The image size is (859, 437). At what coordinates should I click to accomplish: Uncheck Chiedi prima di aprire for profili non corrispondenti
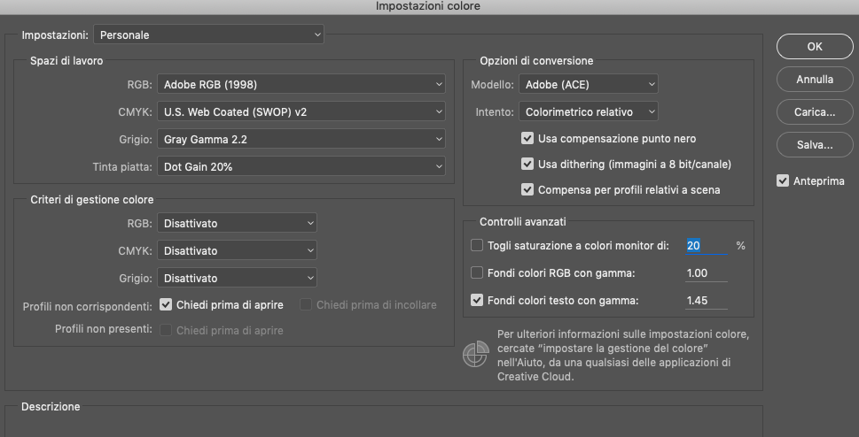click(166, 304)
